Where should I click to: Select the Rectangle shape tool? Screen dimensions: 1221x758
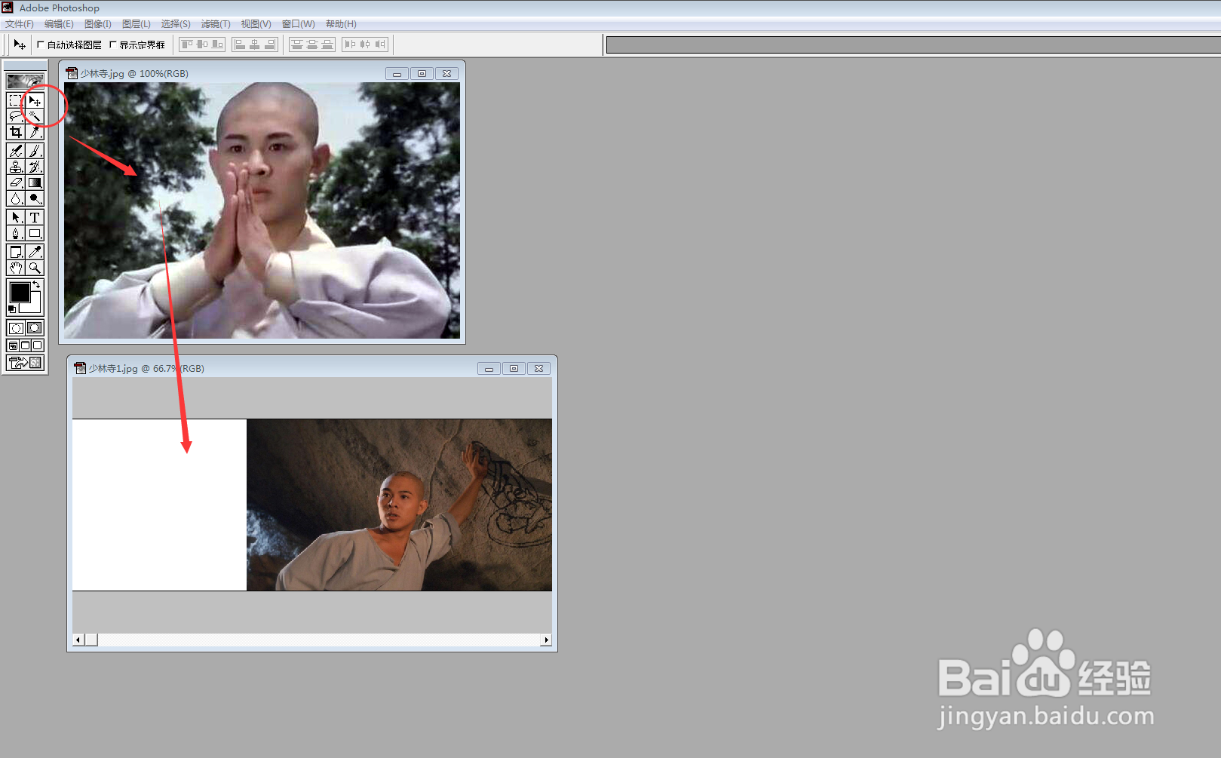pos(35,233)
